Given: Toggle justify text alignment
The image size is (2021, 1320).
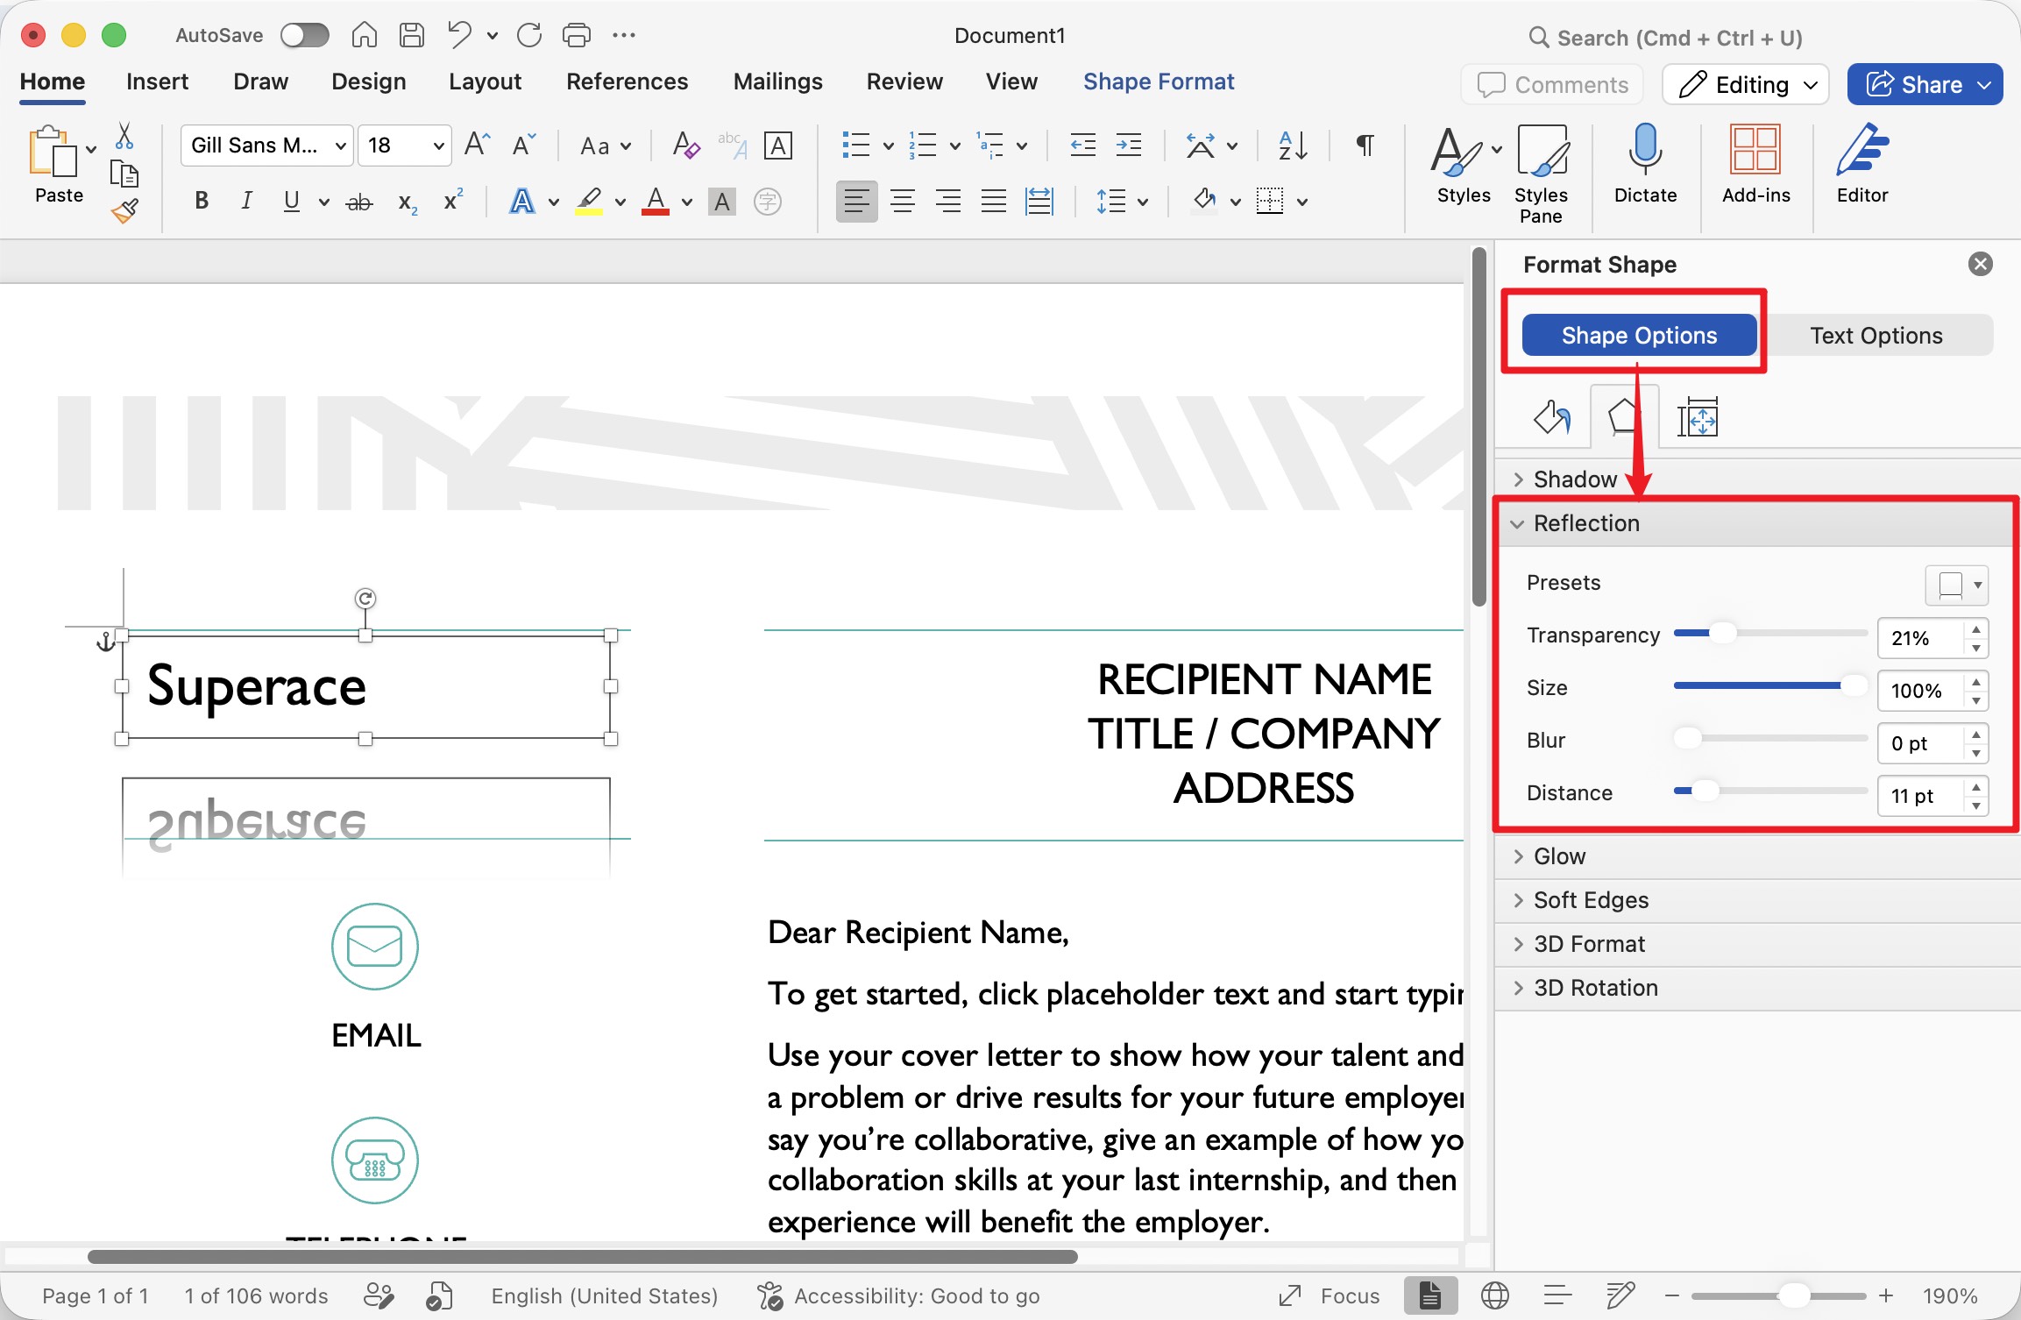Looking at the screenshot, I should pyautogui.click(x=994, y=202).
